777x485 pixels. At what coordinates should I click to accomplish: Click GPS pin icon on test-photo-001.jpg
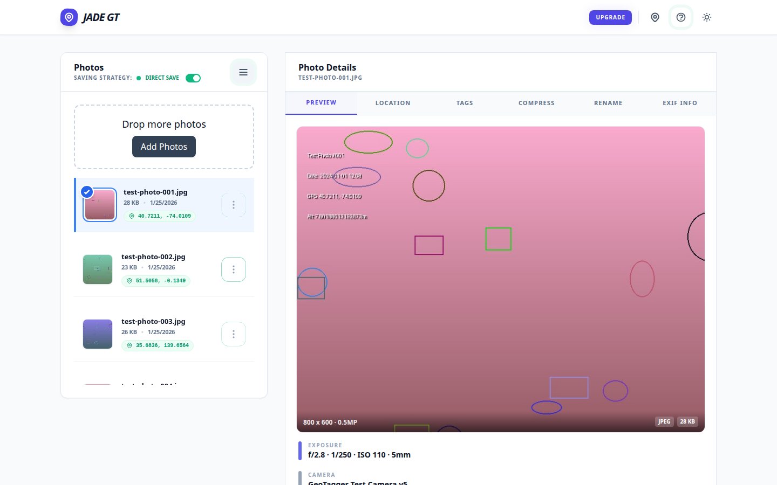pyautogui.click(x=132, y=216)
